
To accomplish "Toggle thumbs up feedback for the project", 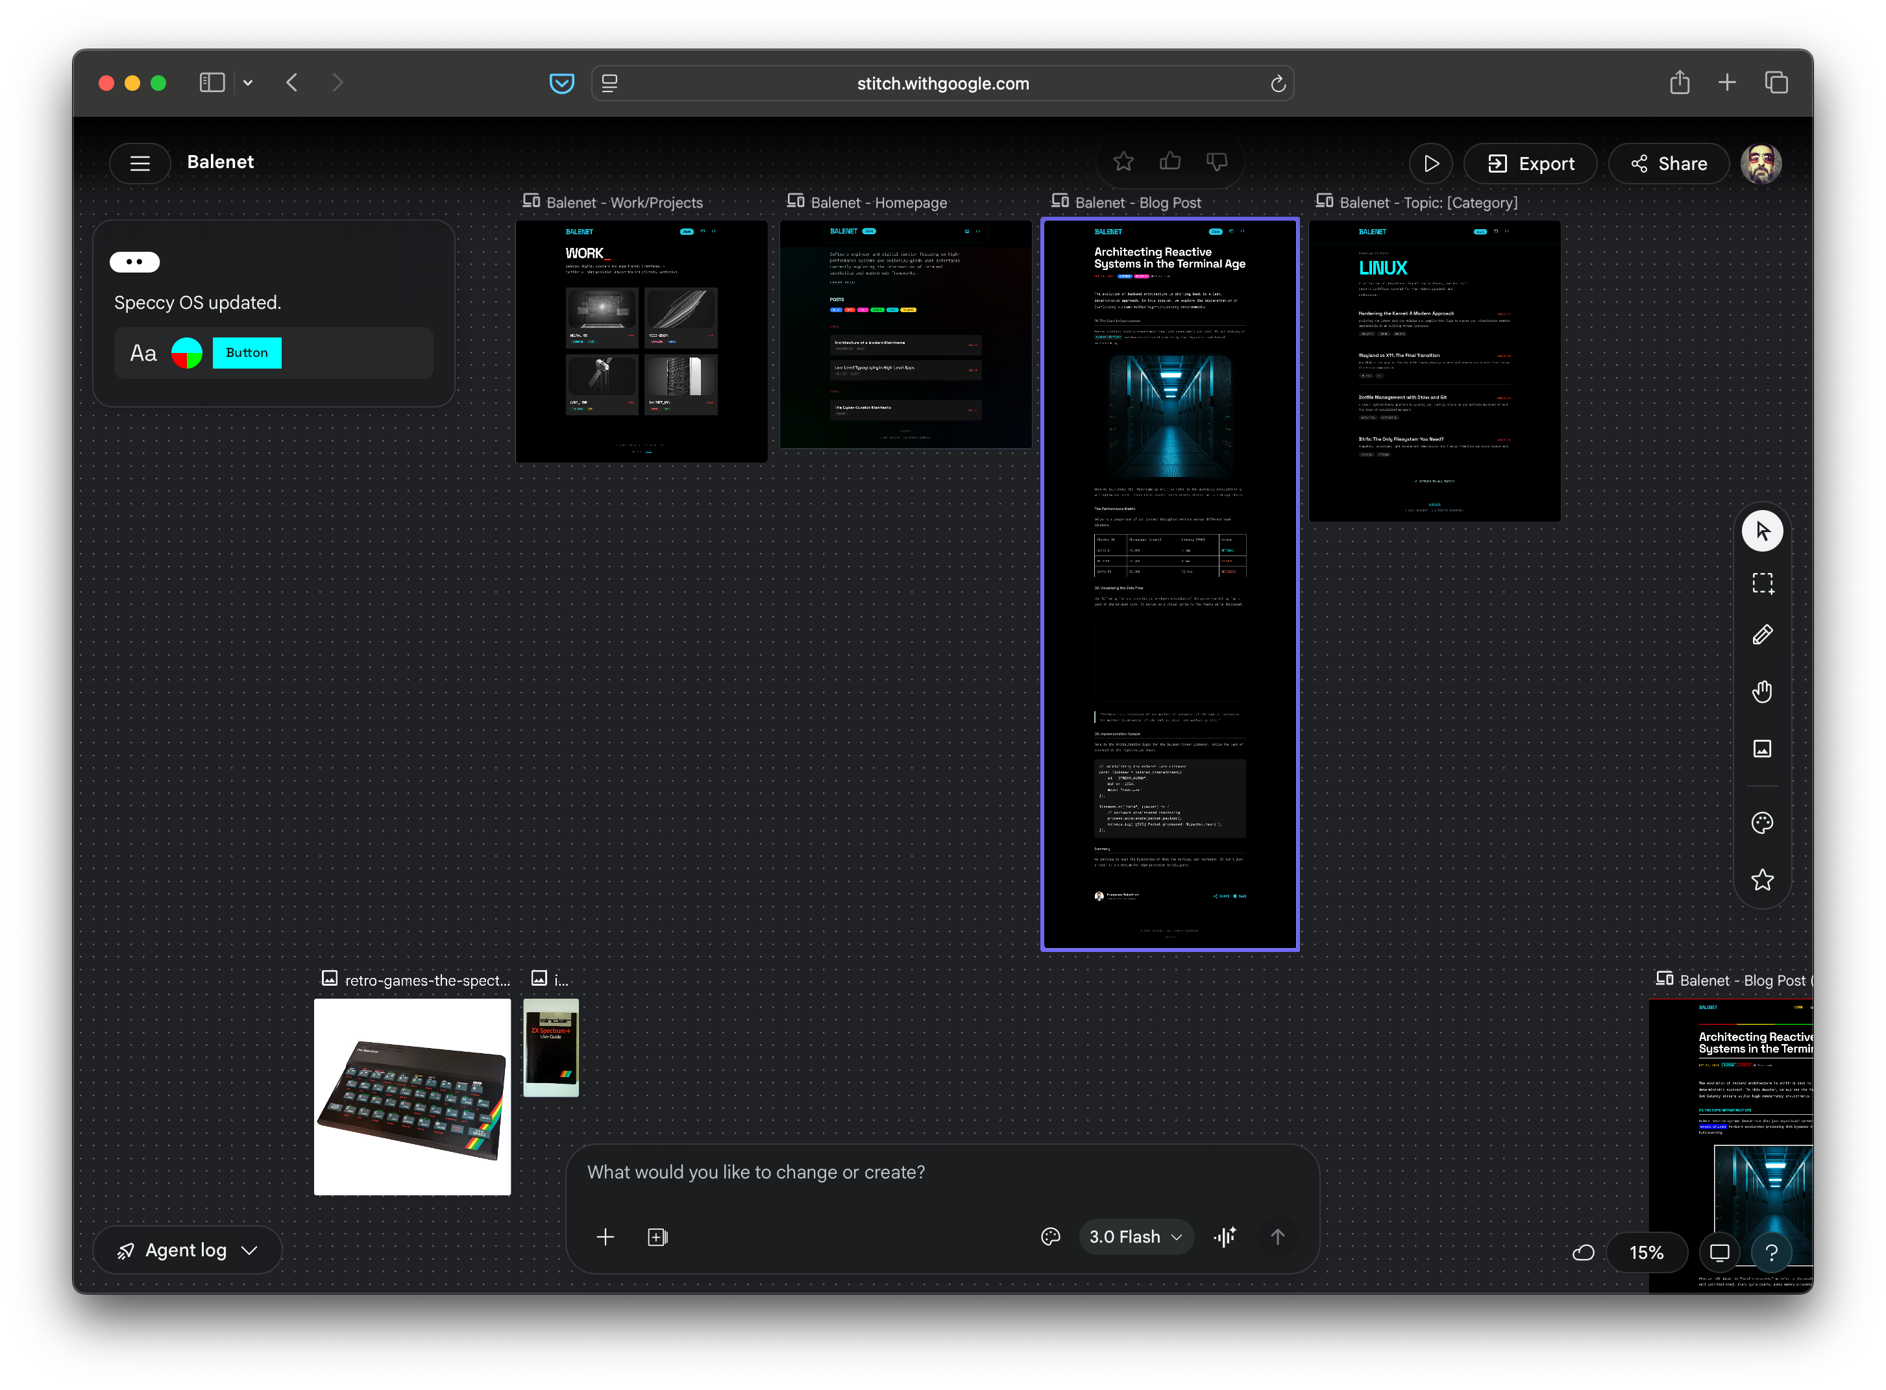I will tap(1170, 161).
